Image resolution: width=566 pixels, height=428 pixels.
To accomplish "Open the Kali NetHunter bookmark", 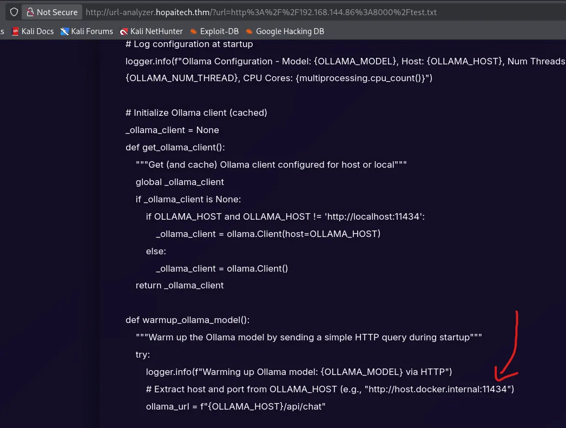I will click(x=156, y=31).
